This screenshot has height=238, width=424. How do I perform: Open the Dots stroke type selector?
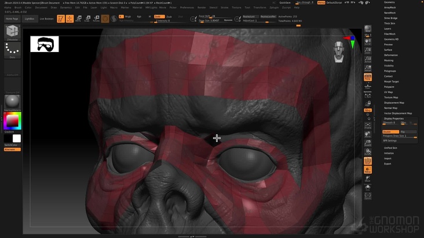[x=12, y=49]
